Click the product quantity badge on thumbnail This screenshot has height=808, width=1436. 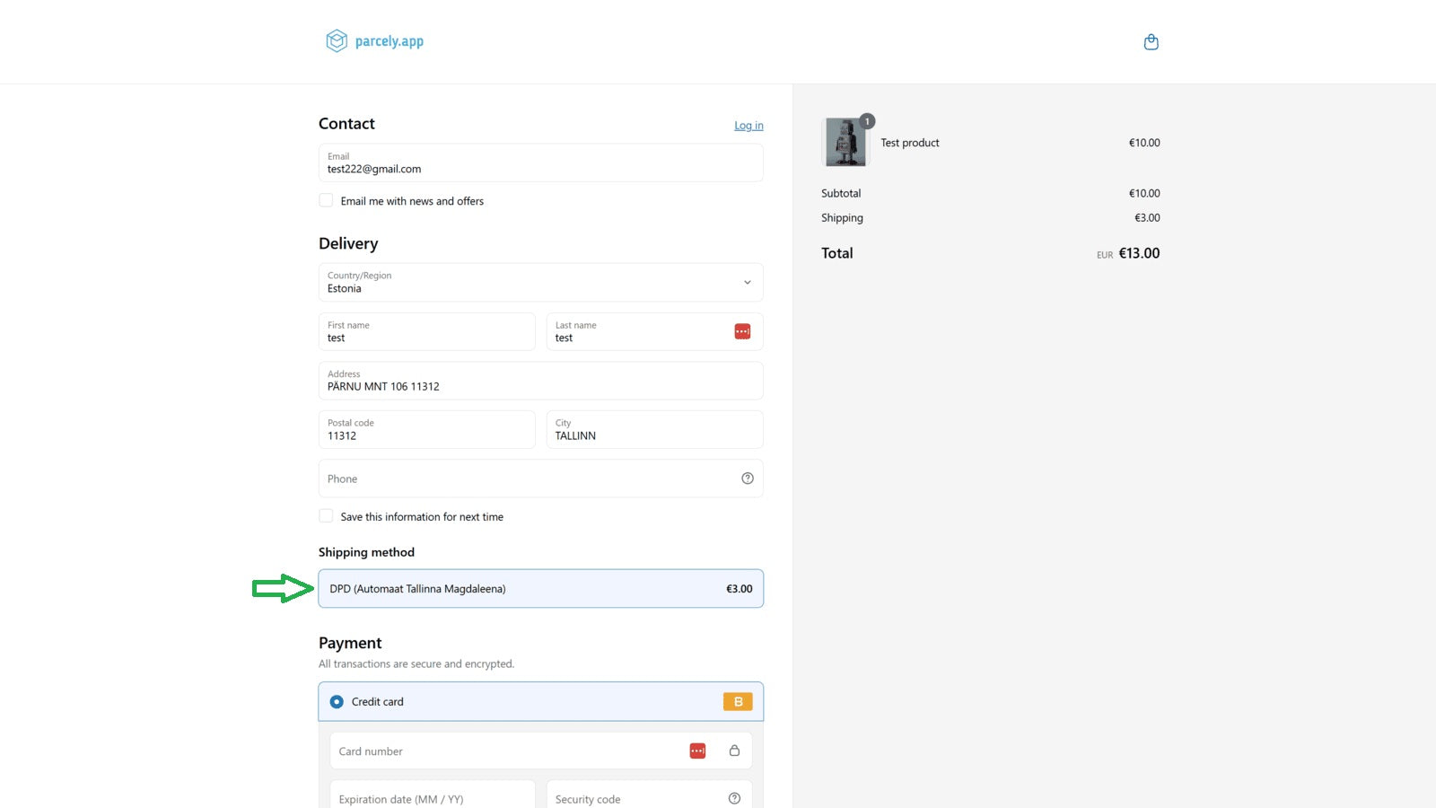pos(867,121)
